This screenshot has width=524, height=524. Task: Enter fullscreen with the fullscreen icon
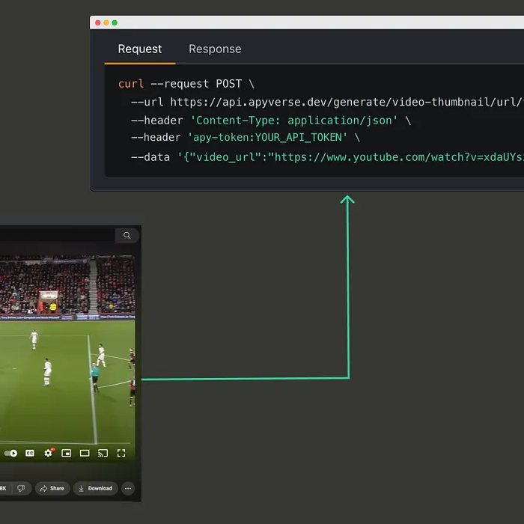pyautogui.click(x=121, y=453)
